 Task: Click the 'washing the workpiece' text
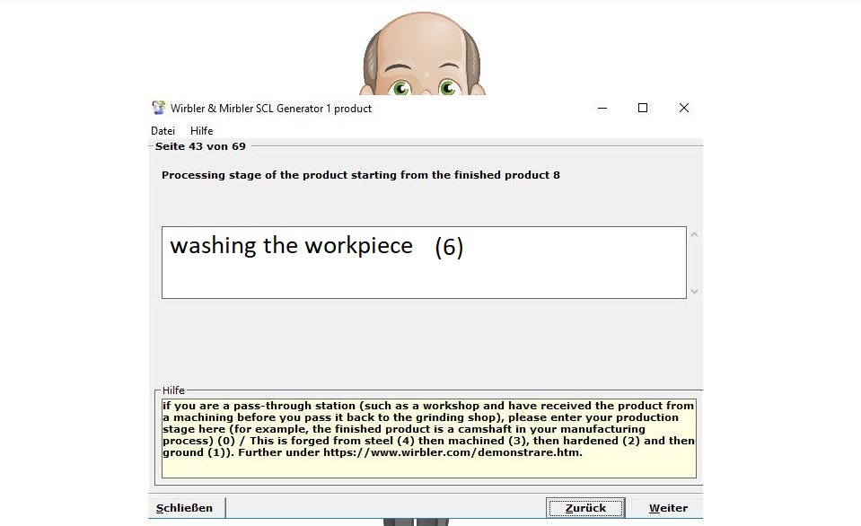pyautogui.click(x=291, y=246)
